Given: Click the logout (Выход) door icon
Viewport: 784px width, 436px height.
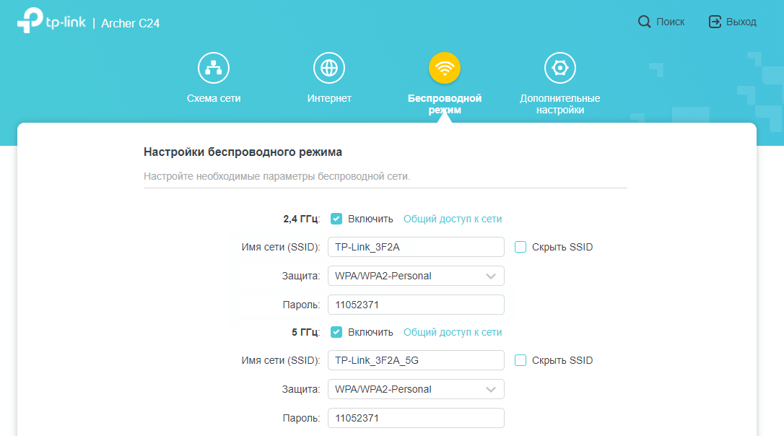Looking at the screenshot, I should click(x=715, y=22).
